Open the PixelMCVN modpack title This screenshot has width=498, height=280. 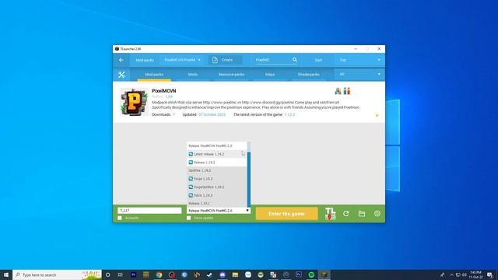(x=164, y=91)
